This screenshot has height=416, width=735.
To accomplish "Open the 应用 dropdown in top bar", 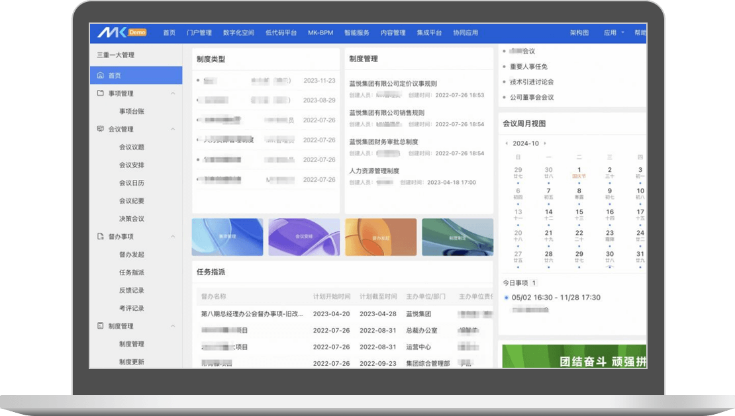I will [x=612, y=32].
